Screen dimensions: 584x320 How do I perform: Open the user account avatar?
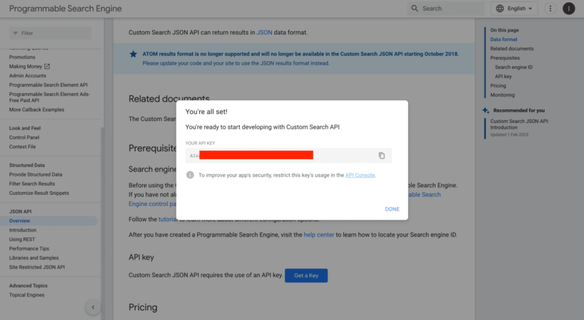pyautogui.click(x=569, y=9)
